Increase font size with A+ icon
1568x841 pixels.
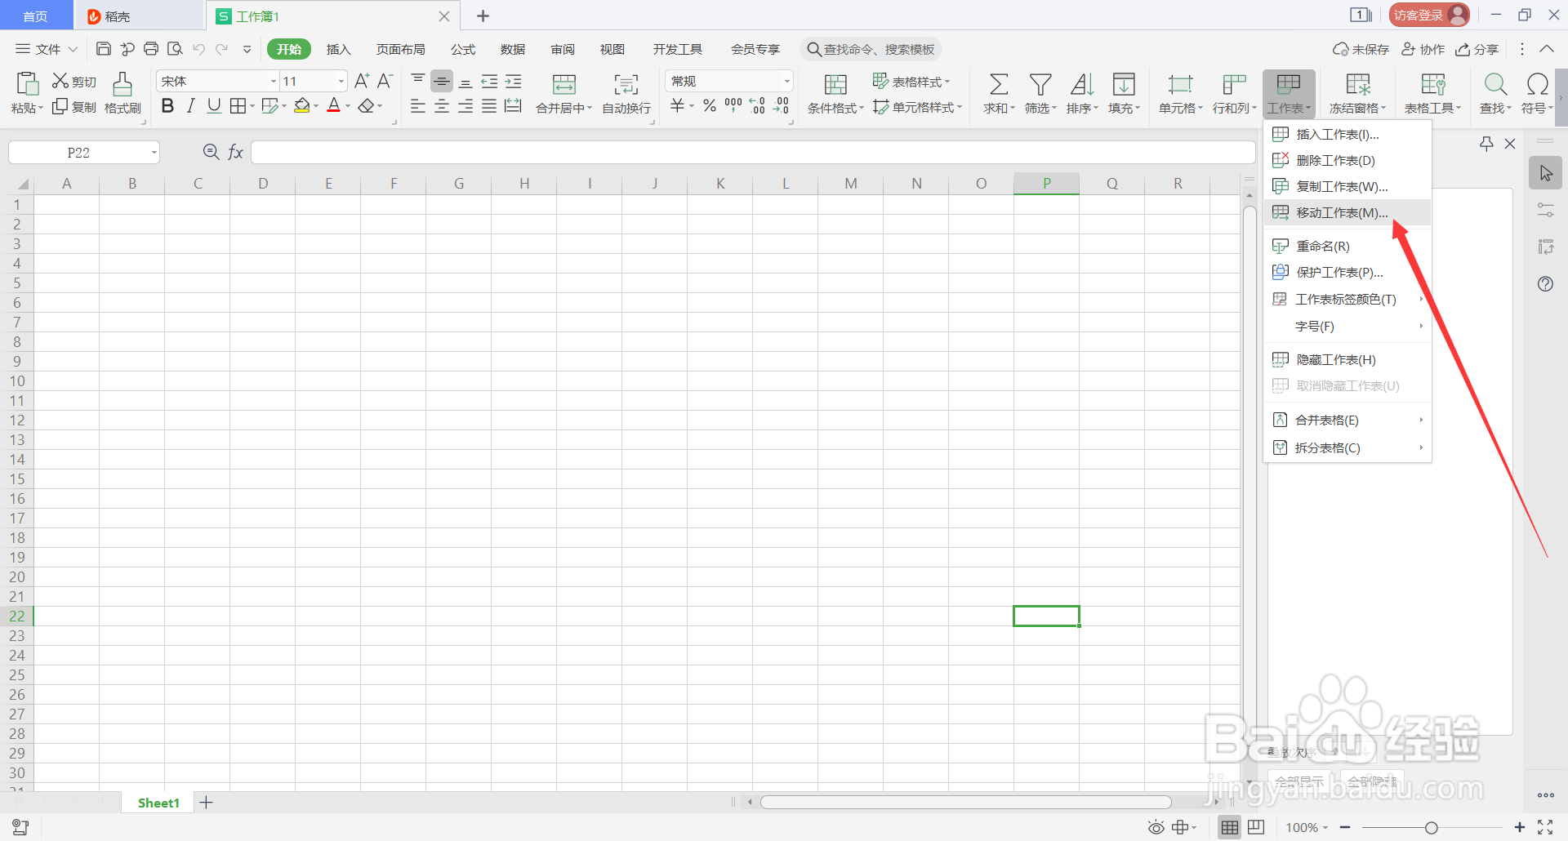[362, 81]
